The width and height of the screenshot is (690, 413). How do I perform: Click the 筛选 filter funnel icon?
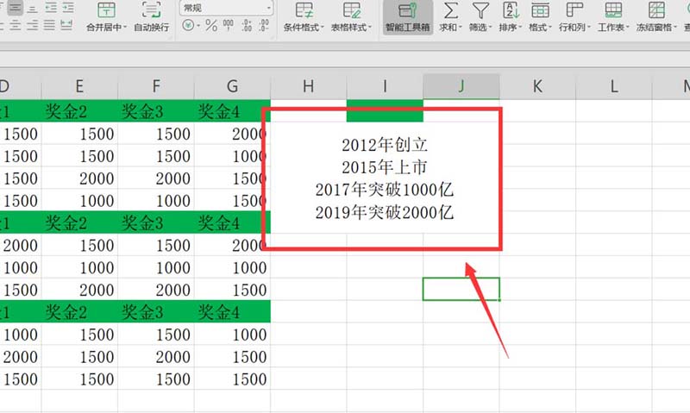tap(480, 11)
